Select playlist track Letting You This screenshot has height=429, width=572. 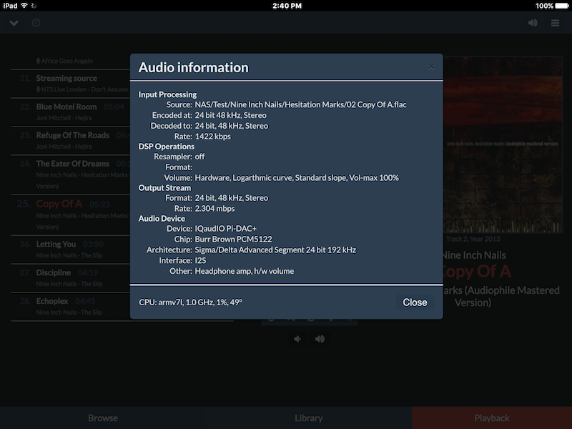tap(70, 249)
